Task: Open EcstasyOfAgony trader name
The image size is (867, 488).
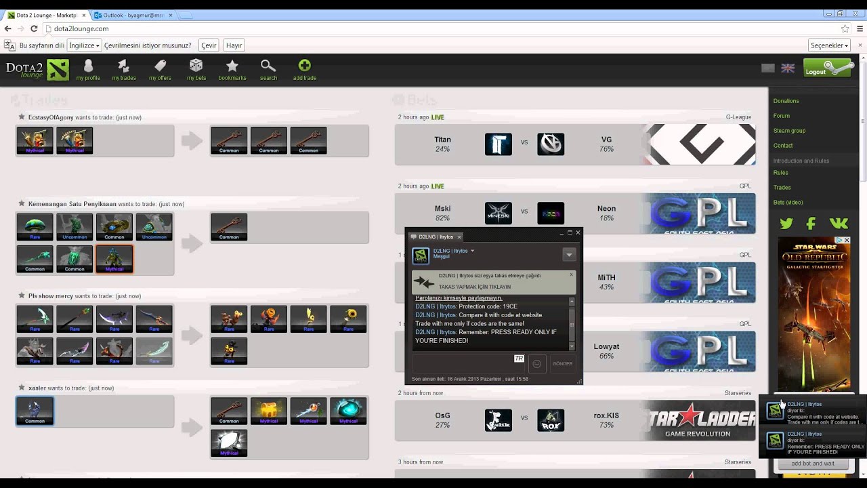Action: click(x=51, y=117)
